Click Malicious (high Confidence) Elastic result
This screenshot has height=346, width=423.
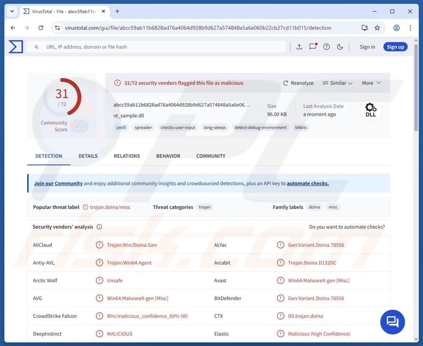(319, 334)
